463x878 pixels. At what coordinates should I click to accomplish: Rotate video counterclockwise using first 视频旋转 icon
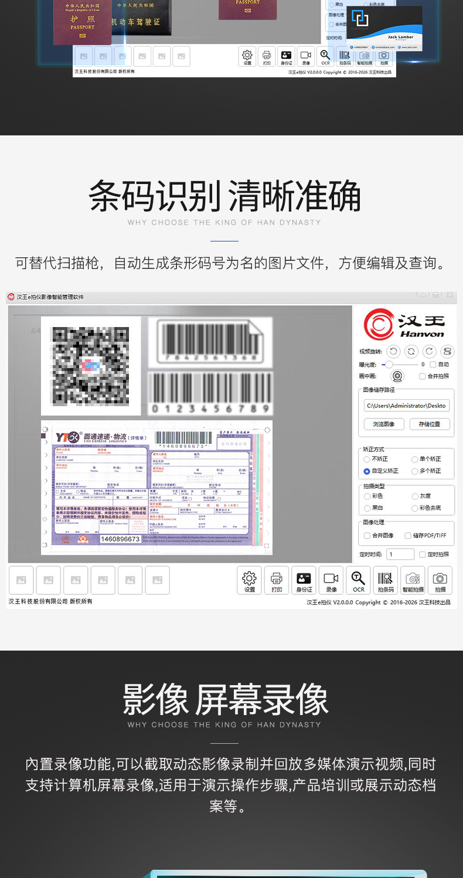[394, 352]
